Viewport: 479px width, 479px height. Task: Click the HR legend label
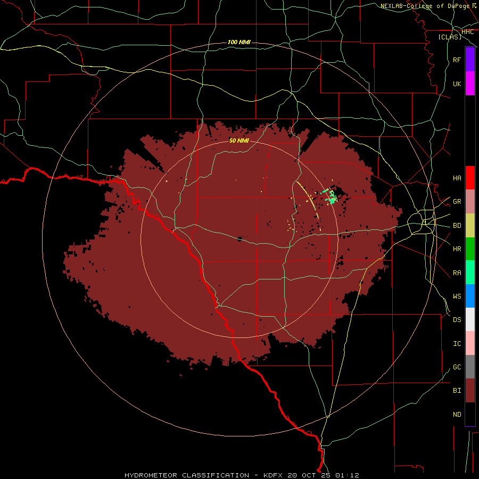point(457,249)
